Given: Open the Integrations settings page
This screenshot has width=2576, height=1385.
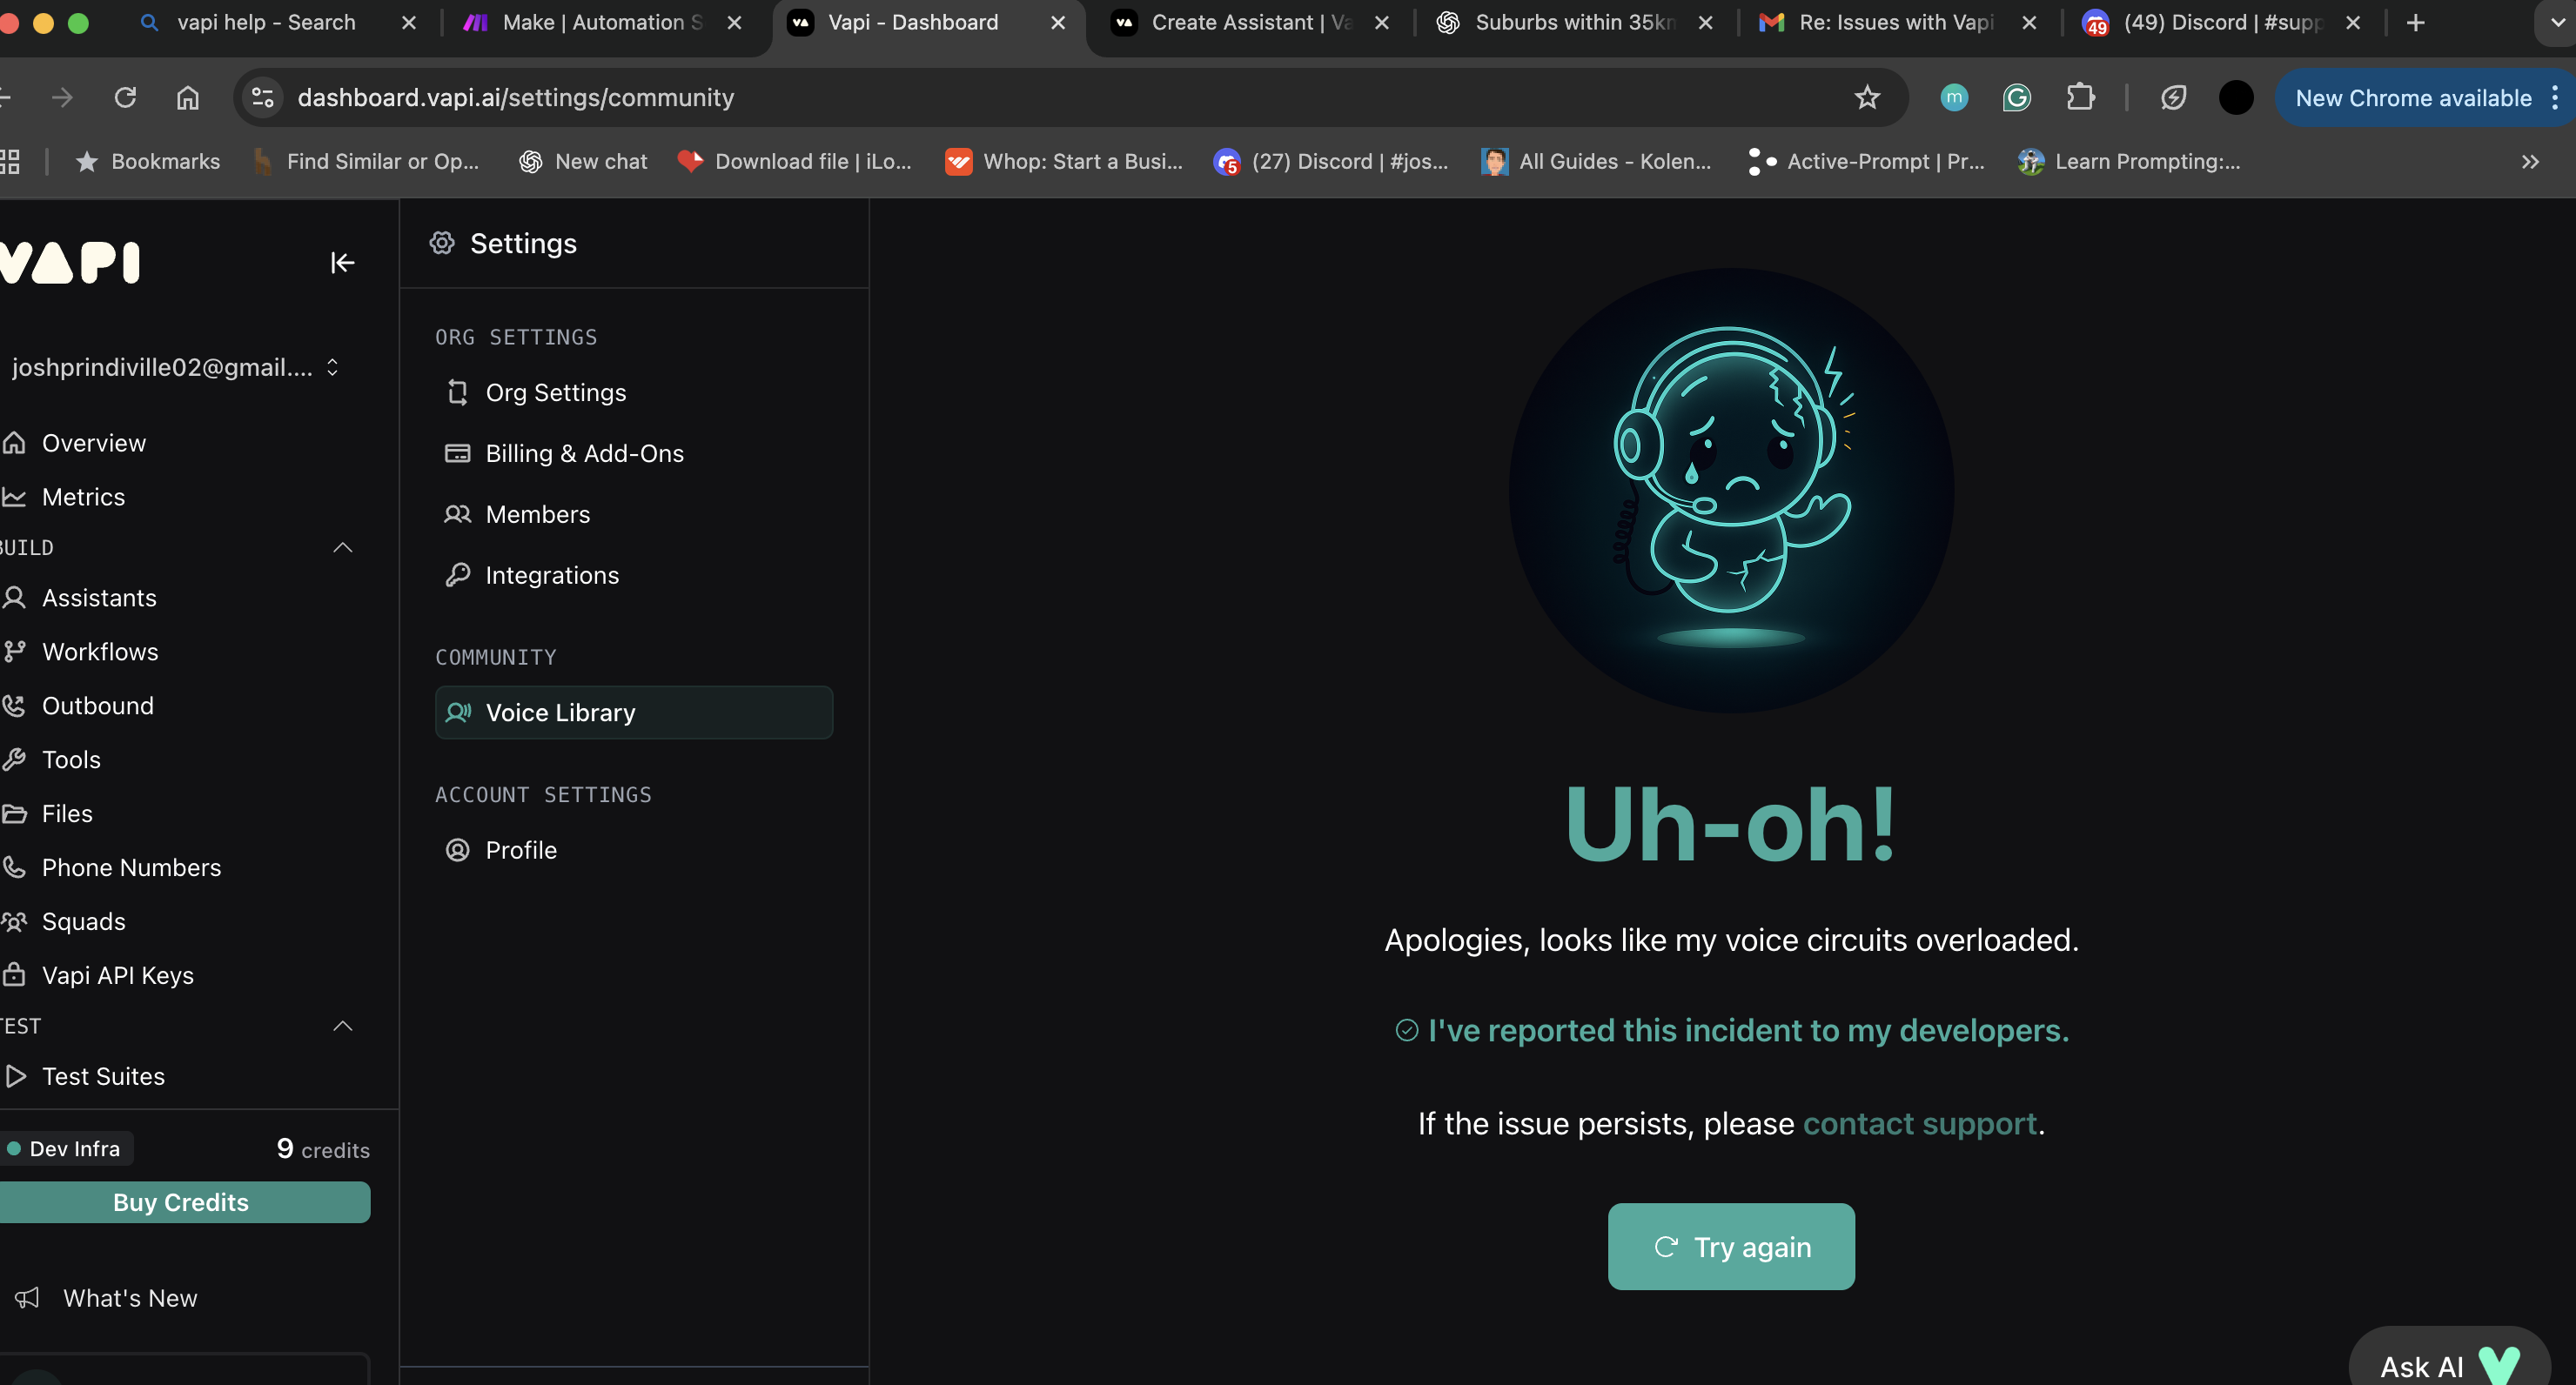Looking at the screenshot, I should pos(551,575).
